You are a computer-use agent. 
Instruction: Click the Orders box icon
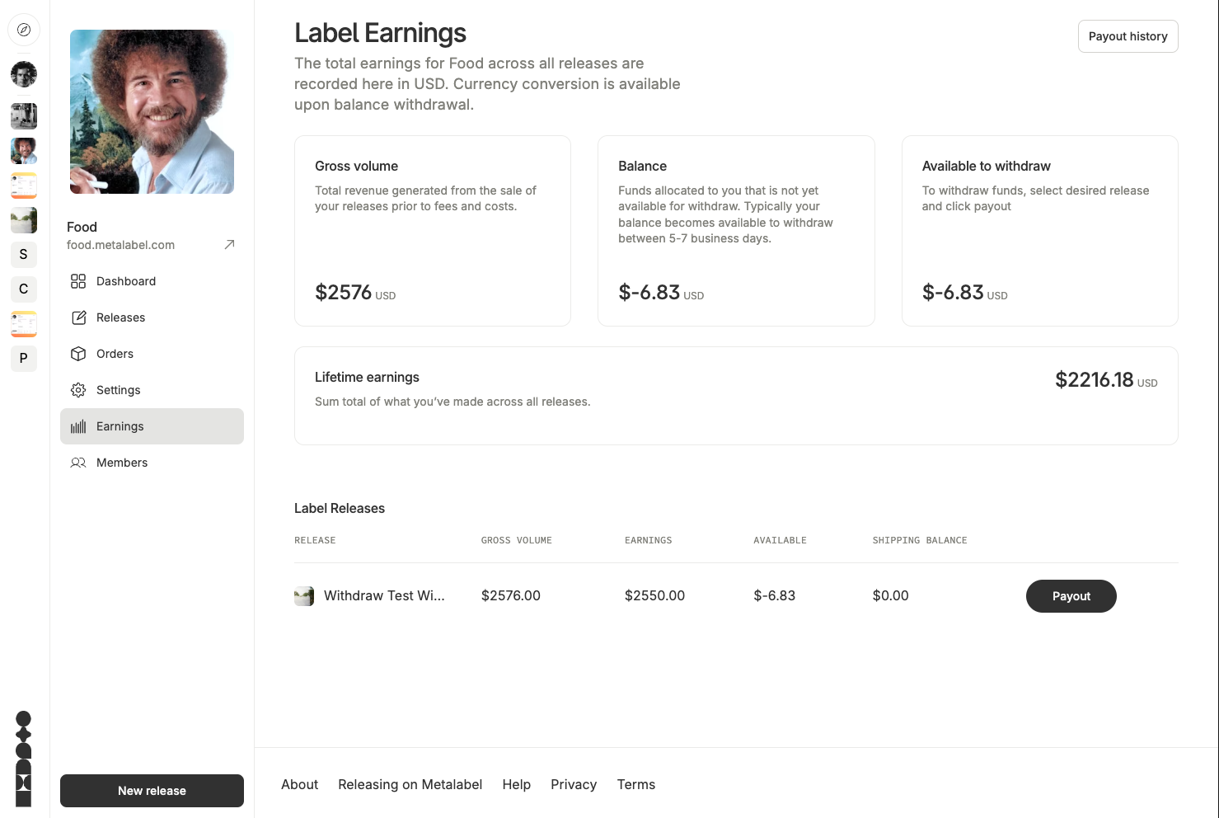pos(78,354)
